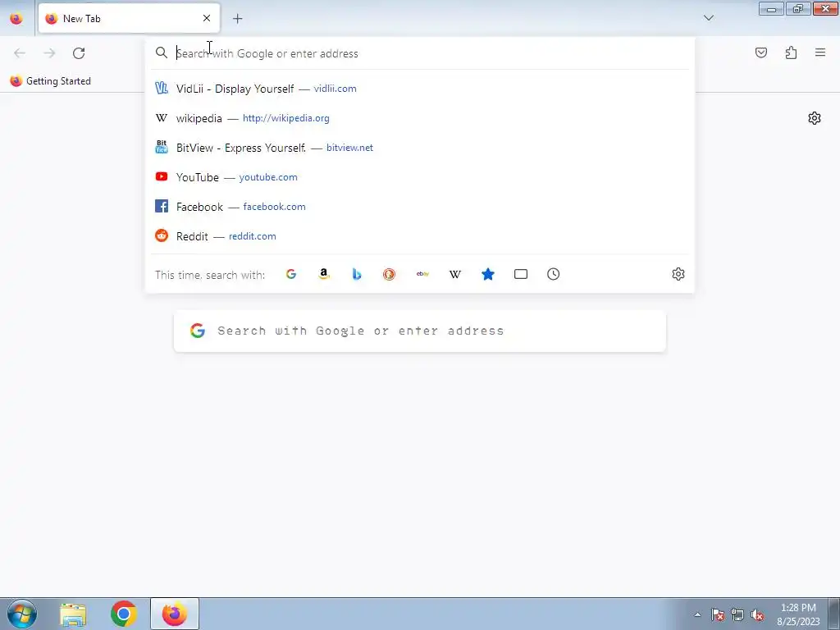Search bookmarks using star icon
Screen dimensions: 840x630
(x=488, y=274)
